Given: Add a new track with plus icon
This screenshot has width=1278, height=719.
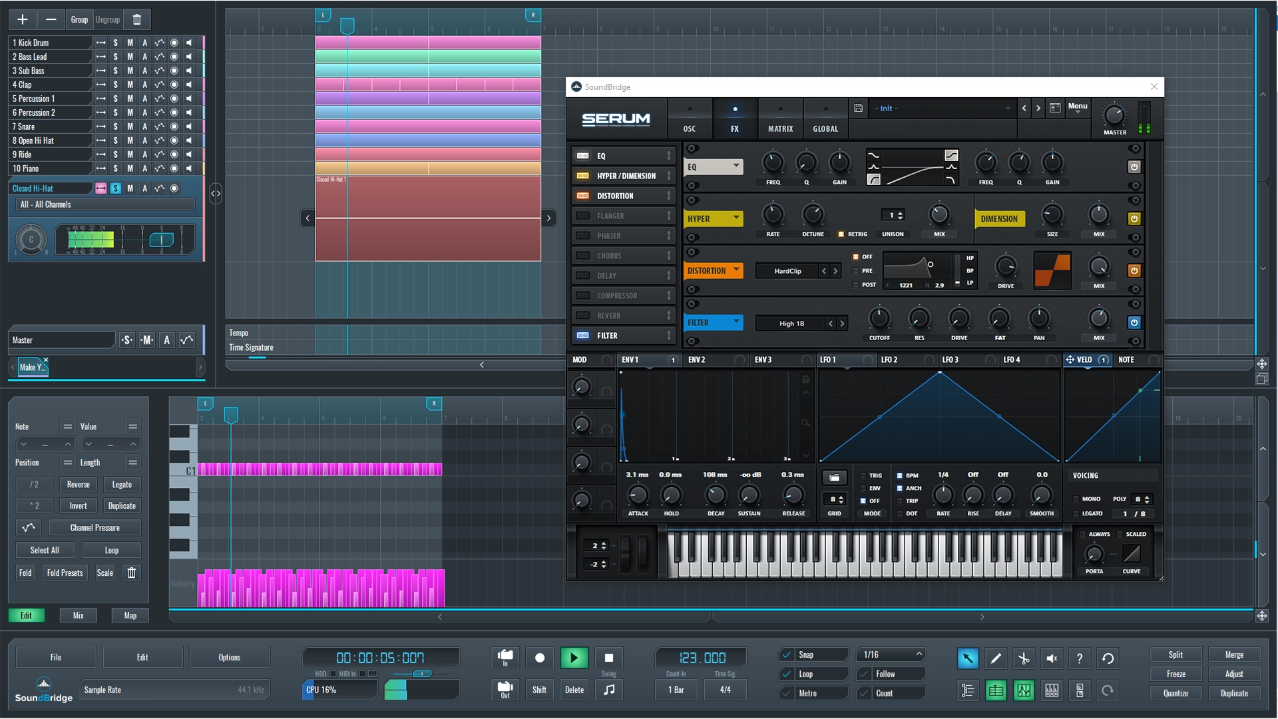Looking at the screenshot, I should (x=22, y=19).
